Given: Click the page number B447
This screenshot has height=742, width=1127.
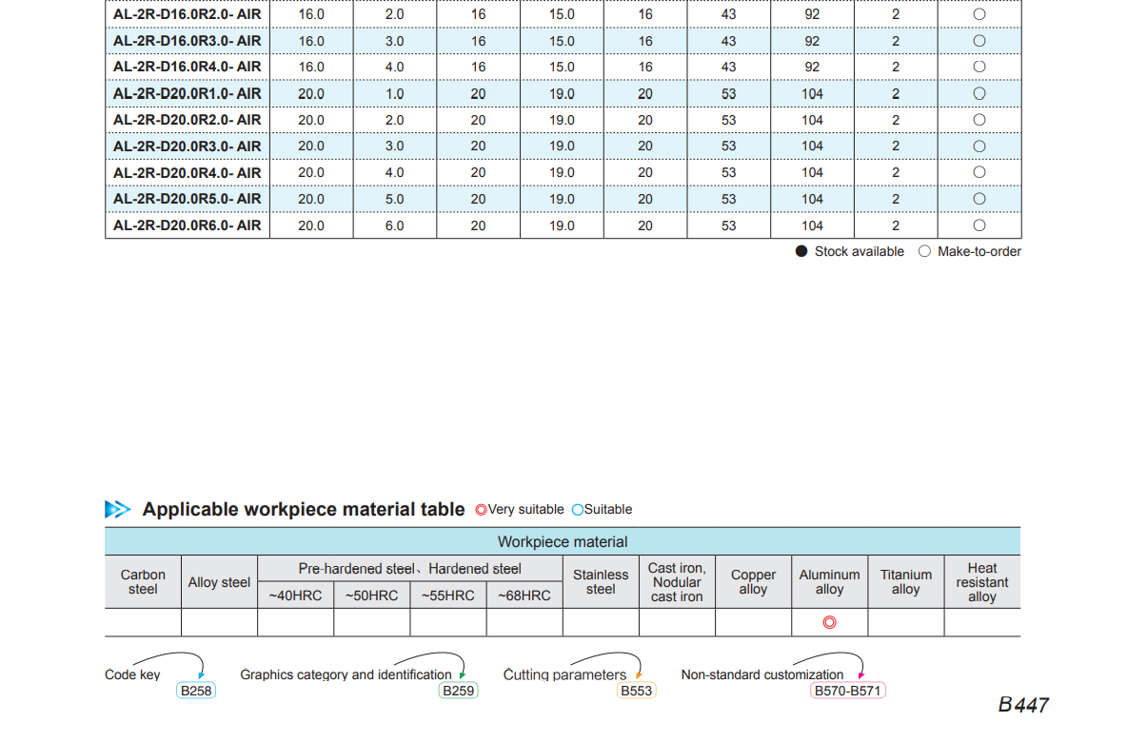Looking at the screenshot, I should (1023, 705).
